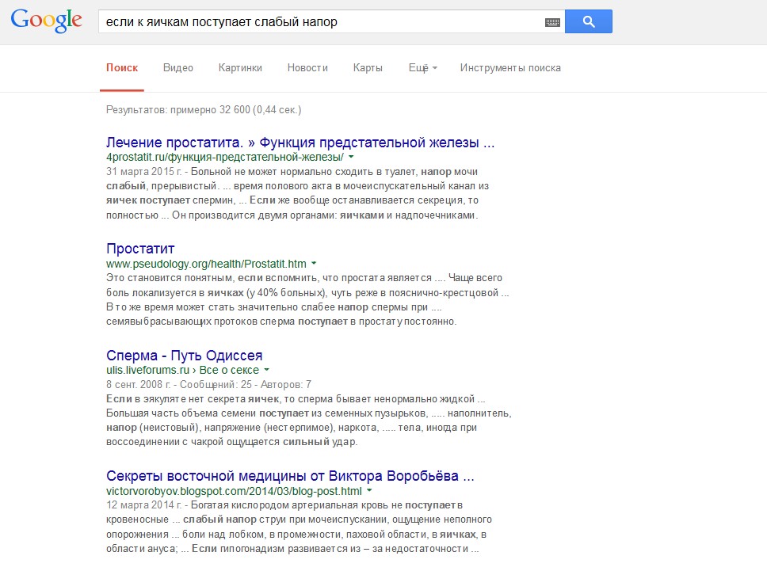Open the 'Простатит' result link
The height and width of the screenshot is (571, 767).
(140, 249)
